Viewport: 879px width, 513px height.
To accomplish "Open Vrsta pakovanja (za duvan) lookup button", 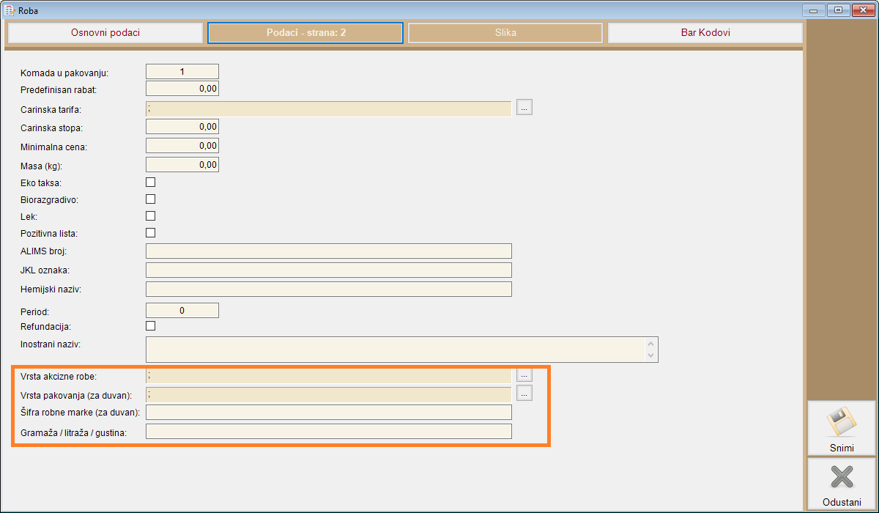I will tap(524, 394).
